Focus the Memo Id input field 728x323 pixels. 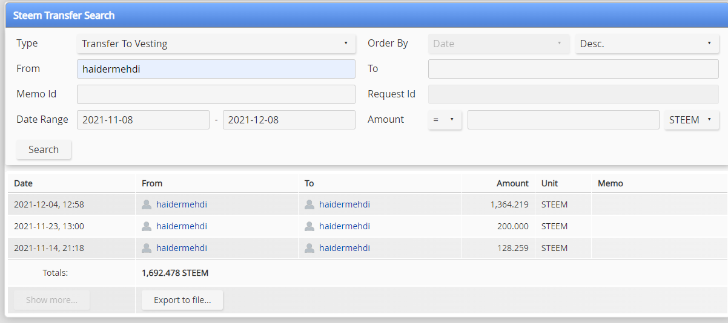[x=216, y=94]
